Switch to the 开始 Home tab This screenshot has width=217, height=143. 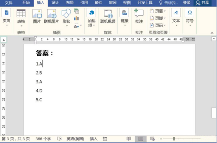(26, 3)
